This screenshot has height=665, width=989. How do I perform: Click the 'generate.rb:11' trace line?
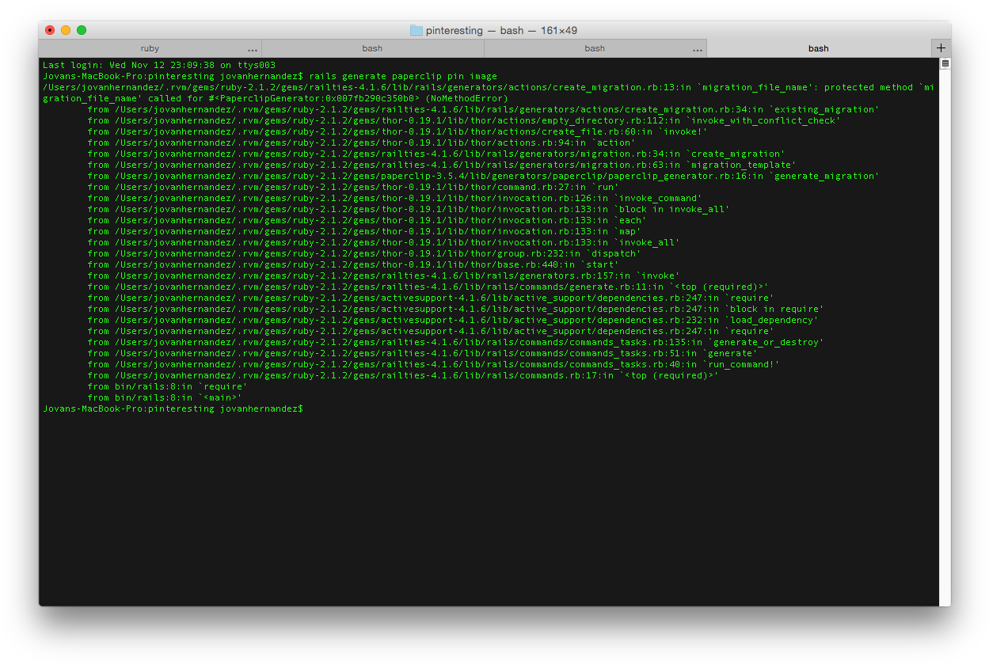(x=428, y=287)
